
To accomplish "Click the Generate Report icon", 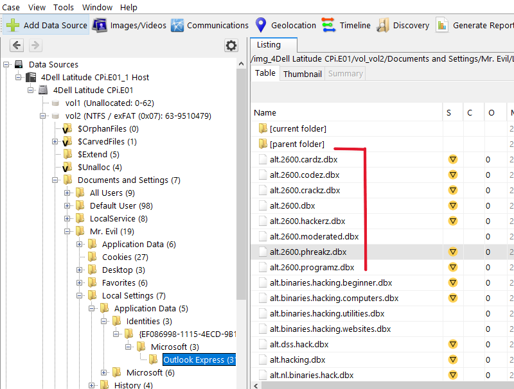I will click(x=442, y=26).
